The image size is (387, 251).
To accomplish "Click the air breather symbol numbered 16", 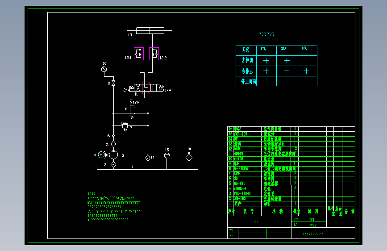I will (189, 157).
